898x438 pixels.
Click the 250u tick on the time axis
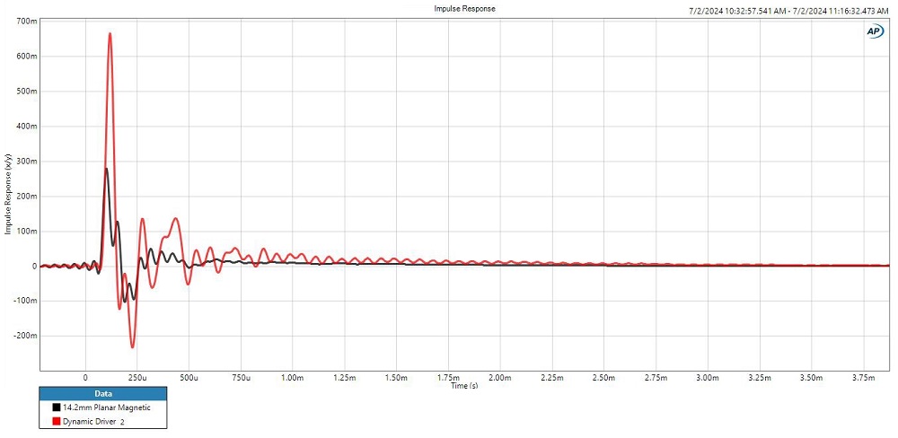136,379
